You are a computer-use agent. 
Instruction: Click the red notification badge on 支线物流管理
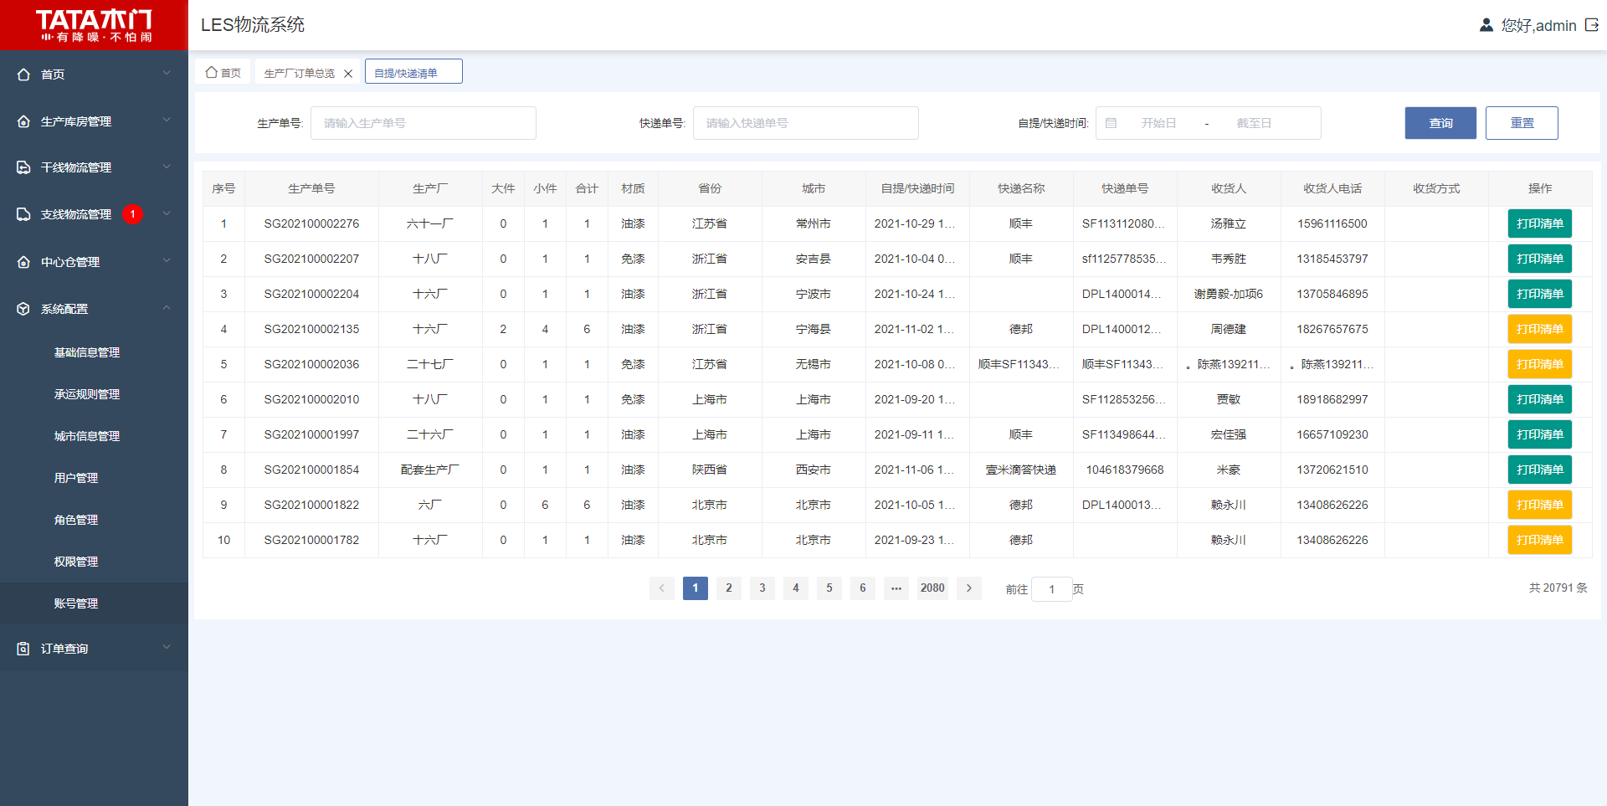pos(132,214)
